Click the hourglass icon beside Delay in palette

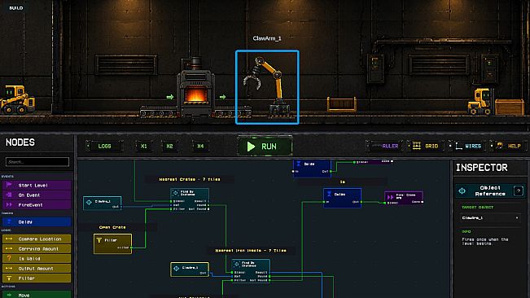pos(9,222)
